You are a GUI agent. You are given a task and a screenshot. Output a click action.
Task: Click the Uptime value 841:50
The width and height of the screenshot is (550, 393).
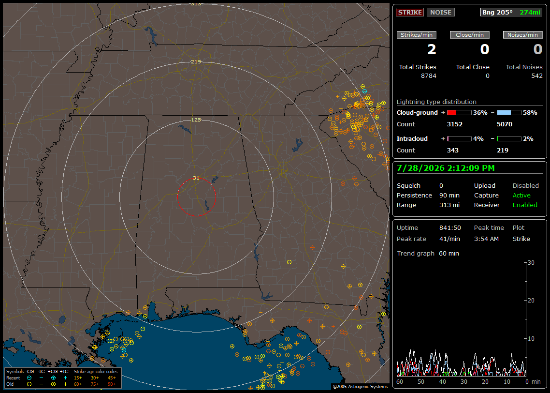450,228
